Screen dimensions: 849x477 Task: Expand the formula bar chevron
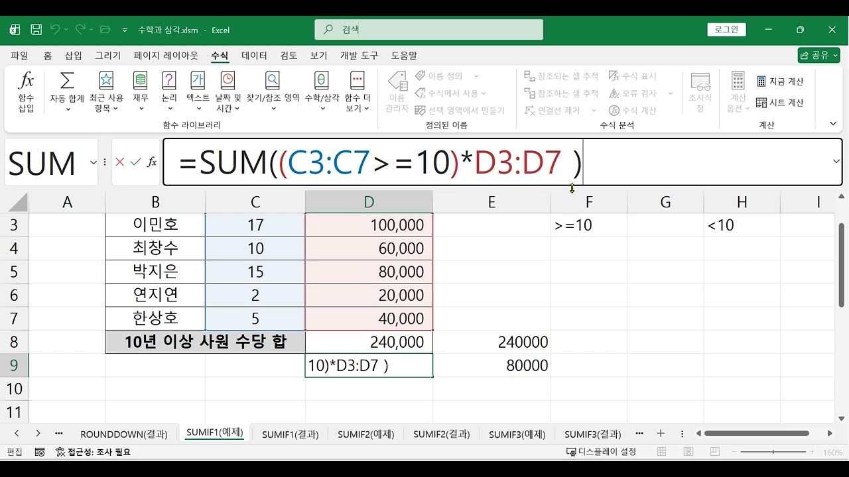point(836,162)
